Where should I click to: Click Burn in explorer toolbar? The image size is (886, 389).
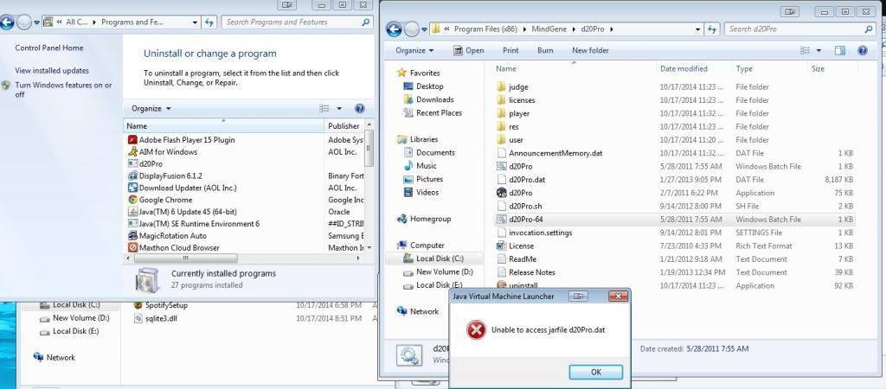click(545, 50)
